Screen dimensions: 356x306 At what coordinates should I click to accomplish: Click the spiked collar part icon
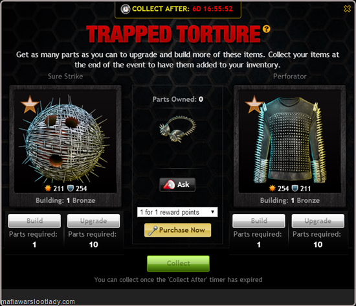pos(177,129)
